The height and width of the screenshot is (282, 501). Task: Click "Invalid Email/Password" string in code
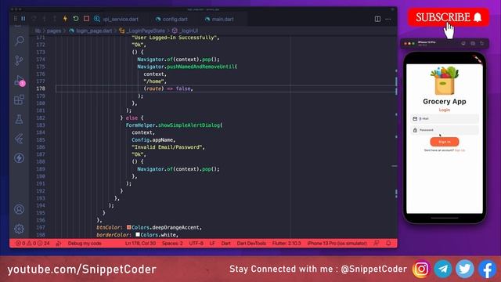167,147
